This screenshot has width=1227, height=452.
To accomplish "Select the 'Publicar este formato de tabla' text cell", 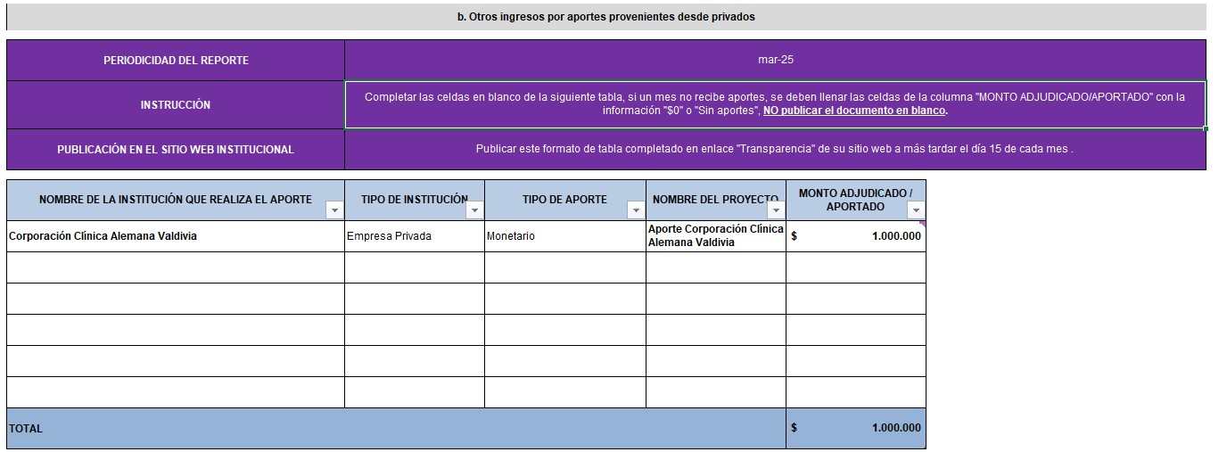I will 775,150.
